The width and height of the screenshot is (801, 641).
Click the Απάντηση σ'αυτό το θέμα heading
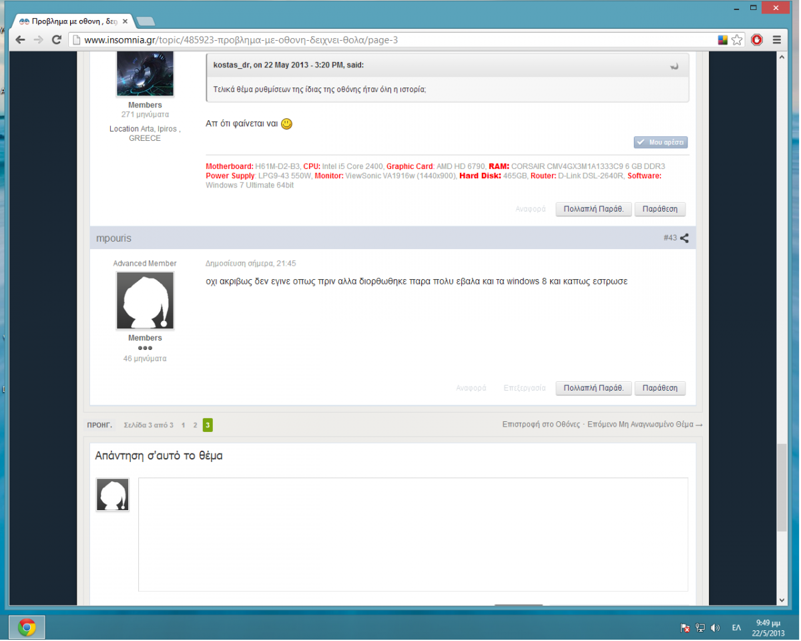coord(159,456)
